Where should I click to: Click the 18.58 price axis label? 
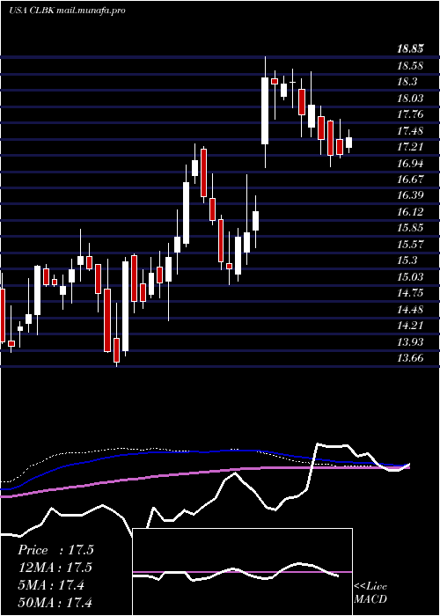[x=410, y=66]
